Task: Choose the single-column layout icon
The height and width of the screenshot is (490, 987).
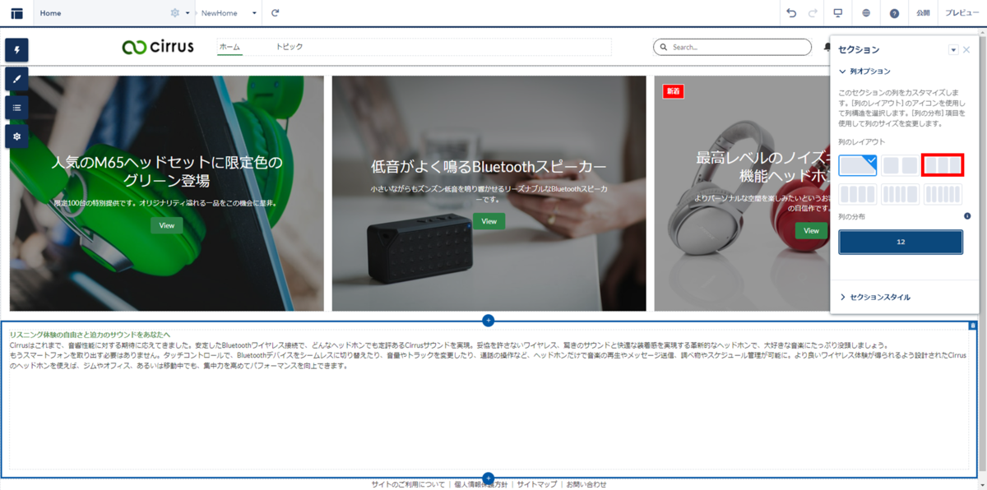Action: [x=858, y=165]
